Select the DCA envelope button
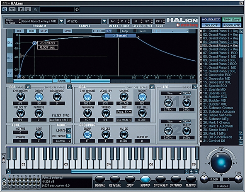 [32, 31]
